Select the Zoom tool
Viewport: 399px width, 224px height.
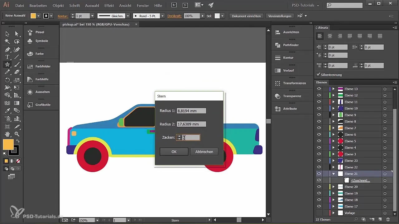[17, 134]
